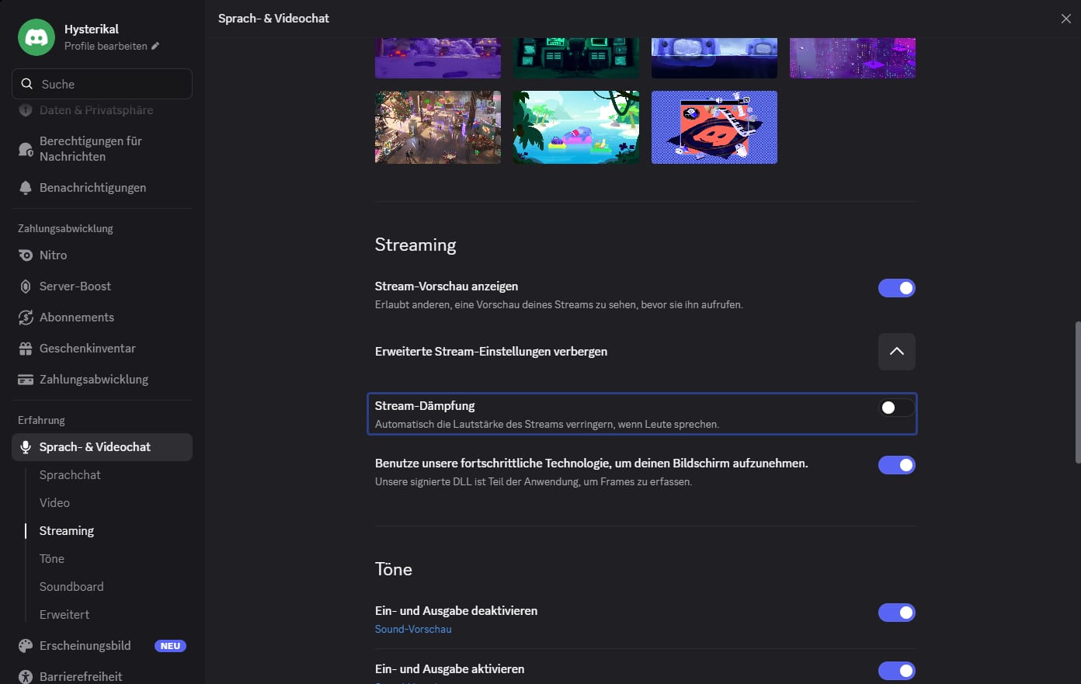Click the Erscheinungsbild palette icon
This screenshot has width=1081, height=684.
coord(26,646)
